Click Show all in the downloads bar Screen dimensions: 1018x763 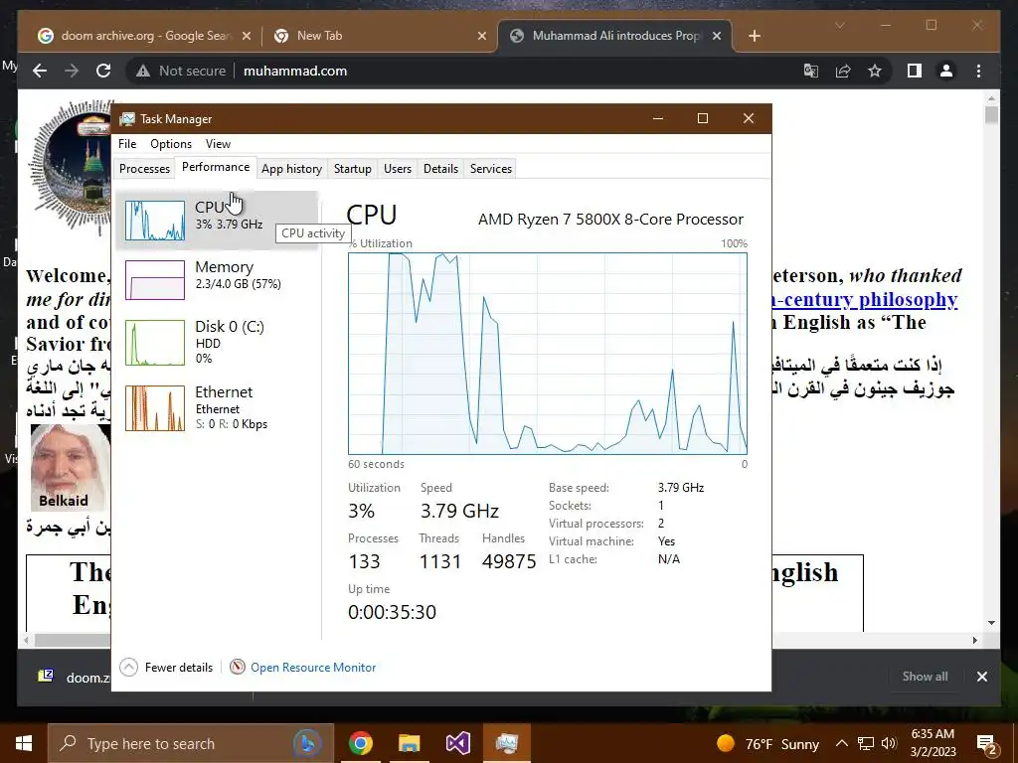(925, 676)
